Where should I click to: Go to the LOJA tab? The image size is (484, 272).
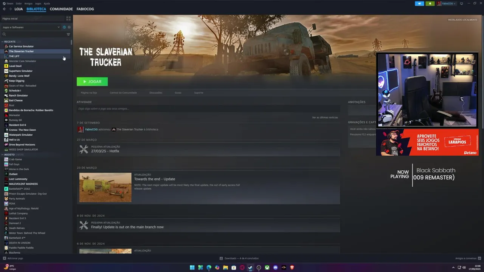point(19,9)
